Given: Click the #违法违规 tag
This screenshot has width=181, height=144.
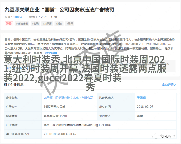Looking at the screenshot, I should tap(22, 24).
